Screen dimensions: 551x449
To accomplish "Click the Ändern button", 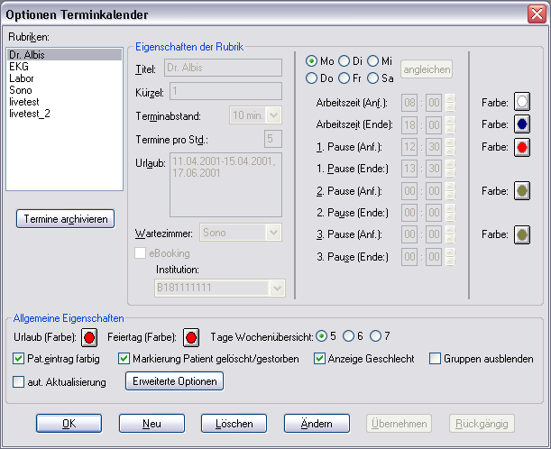I will [317, 424].
